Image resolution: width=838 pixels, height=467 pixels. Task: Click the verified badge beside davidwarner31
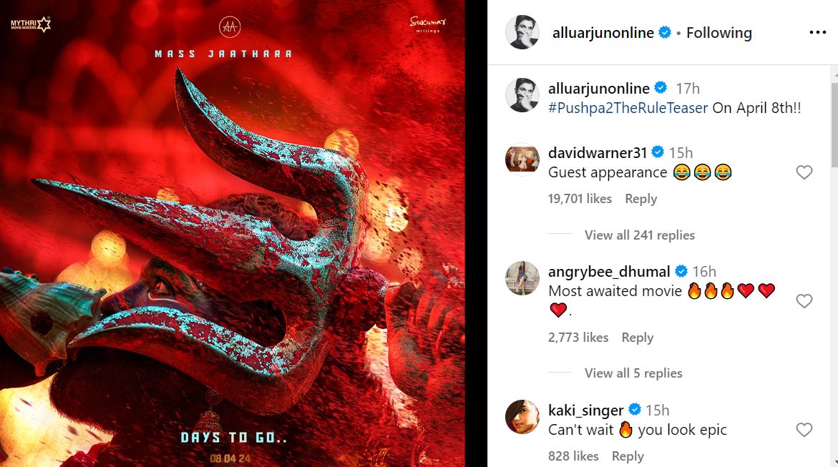658,152
